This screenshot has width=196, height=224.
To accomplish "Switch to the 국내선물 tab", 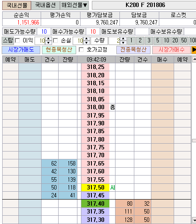I will point(17,5).
